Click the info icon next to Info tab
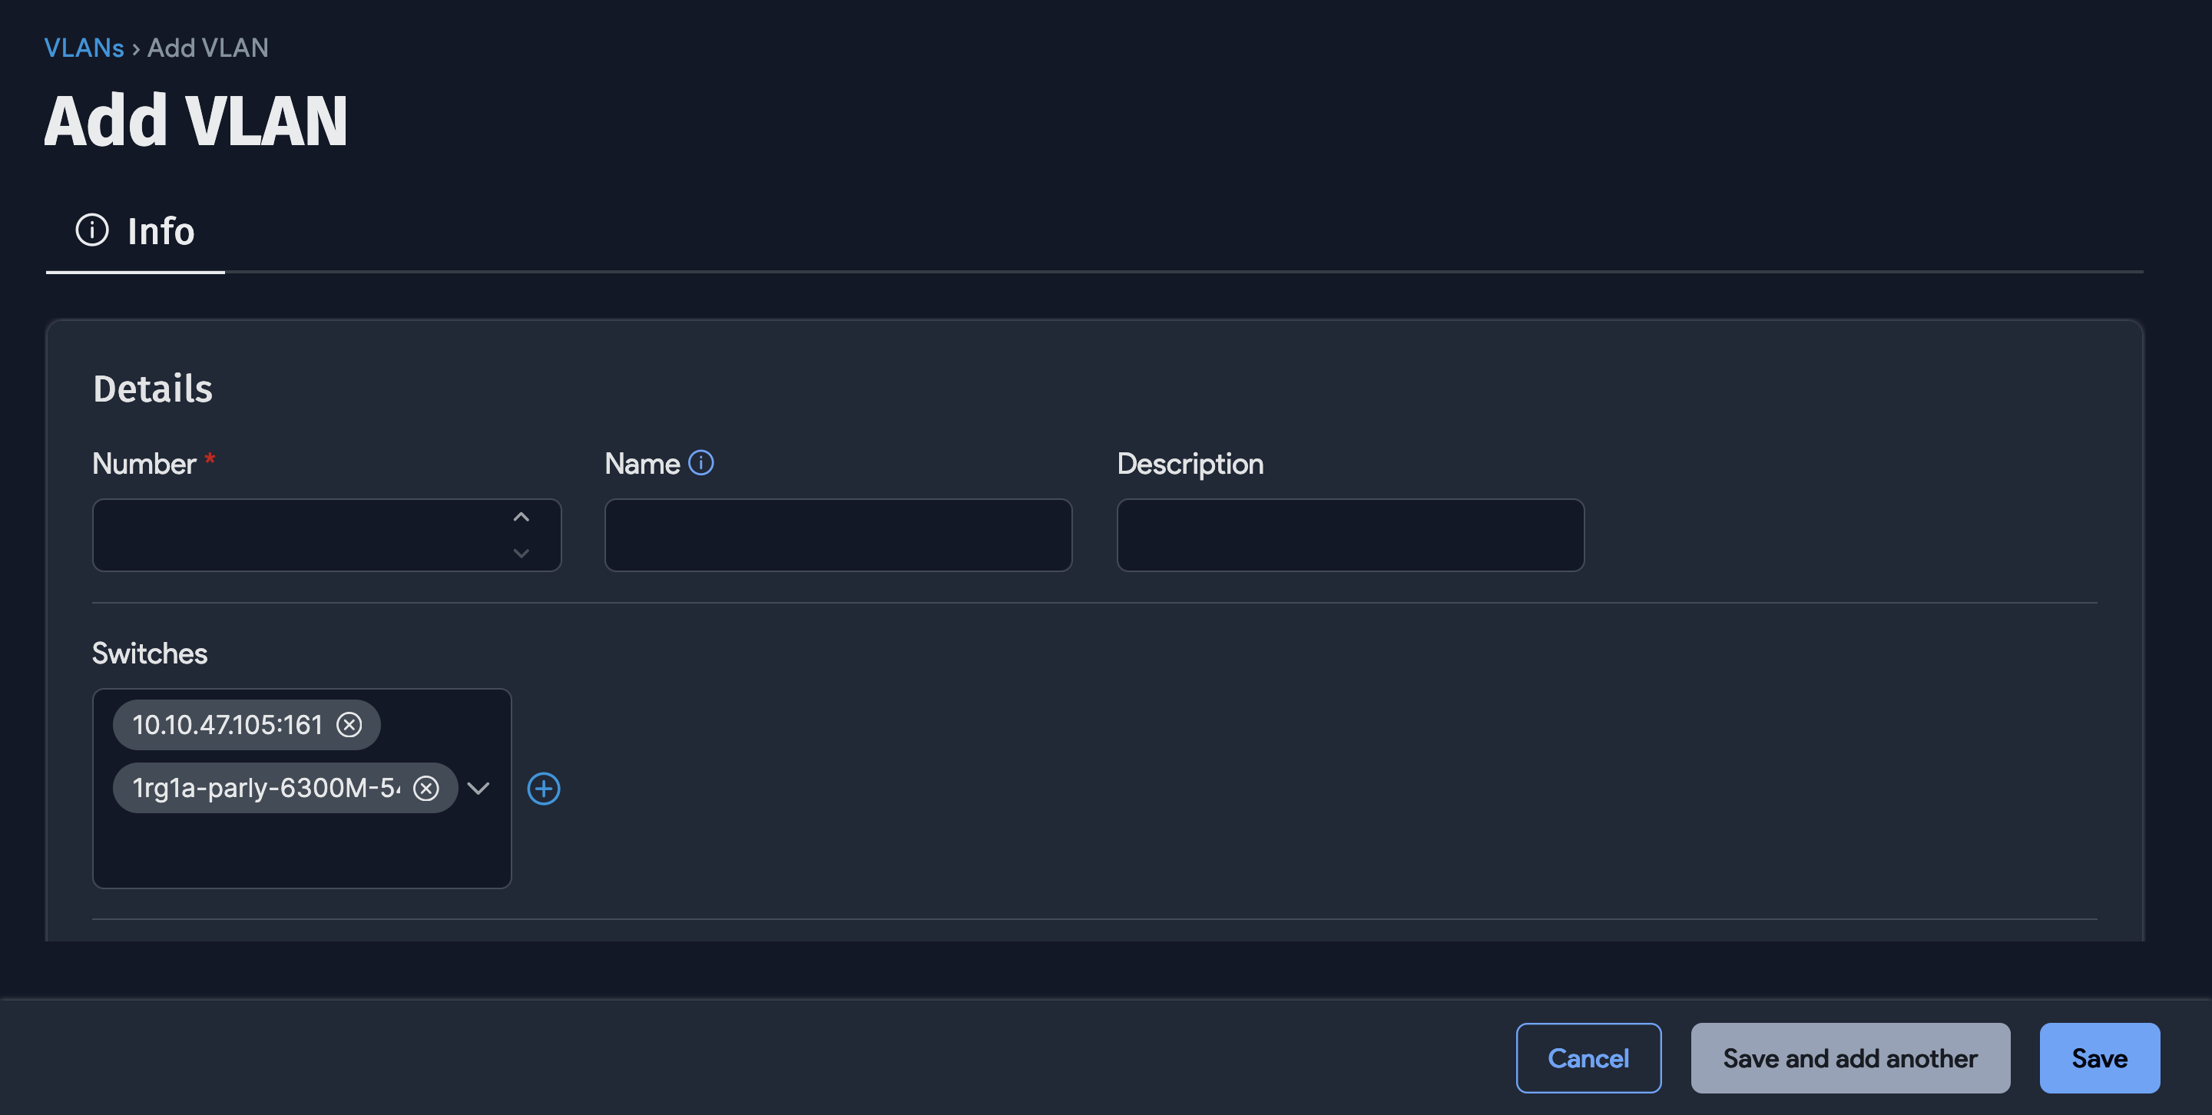 pyautogui.click(x=93, y=229)
